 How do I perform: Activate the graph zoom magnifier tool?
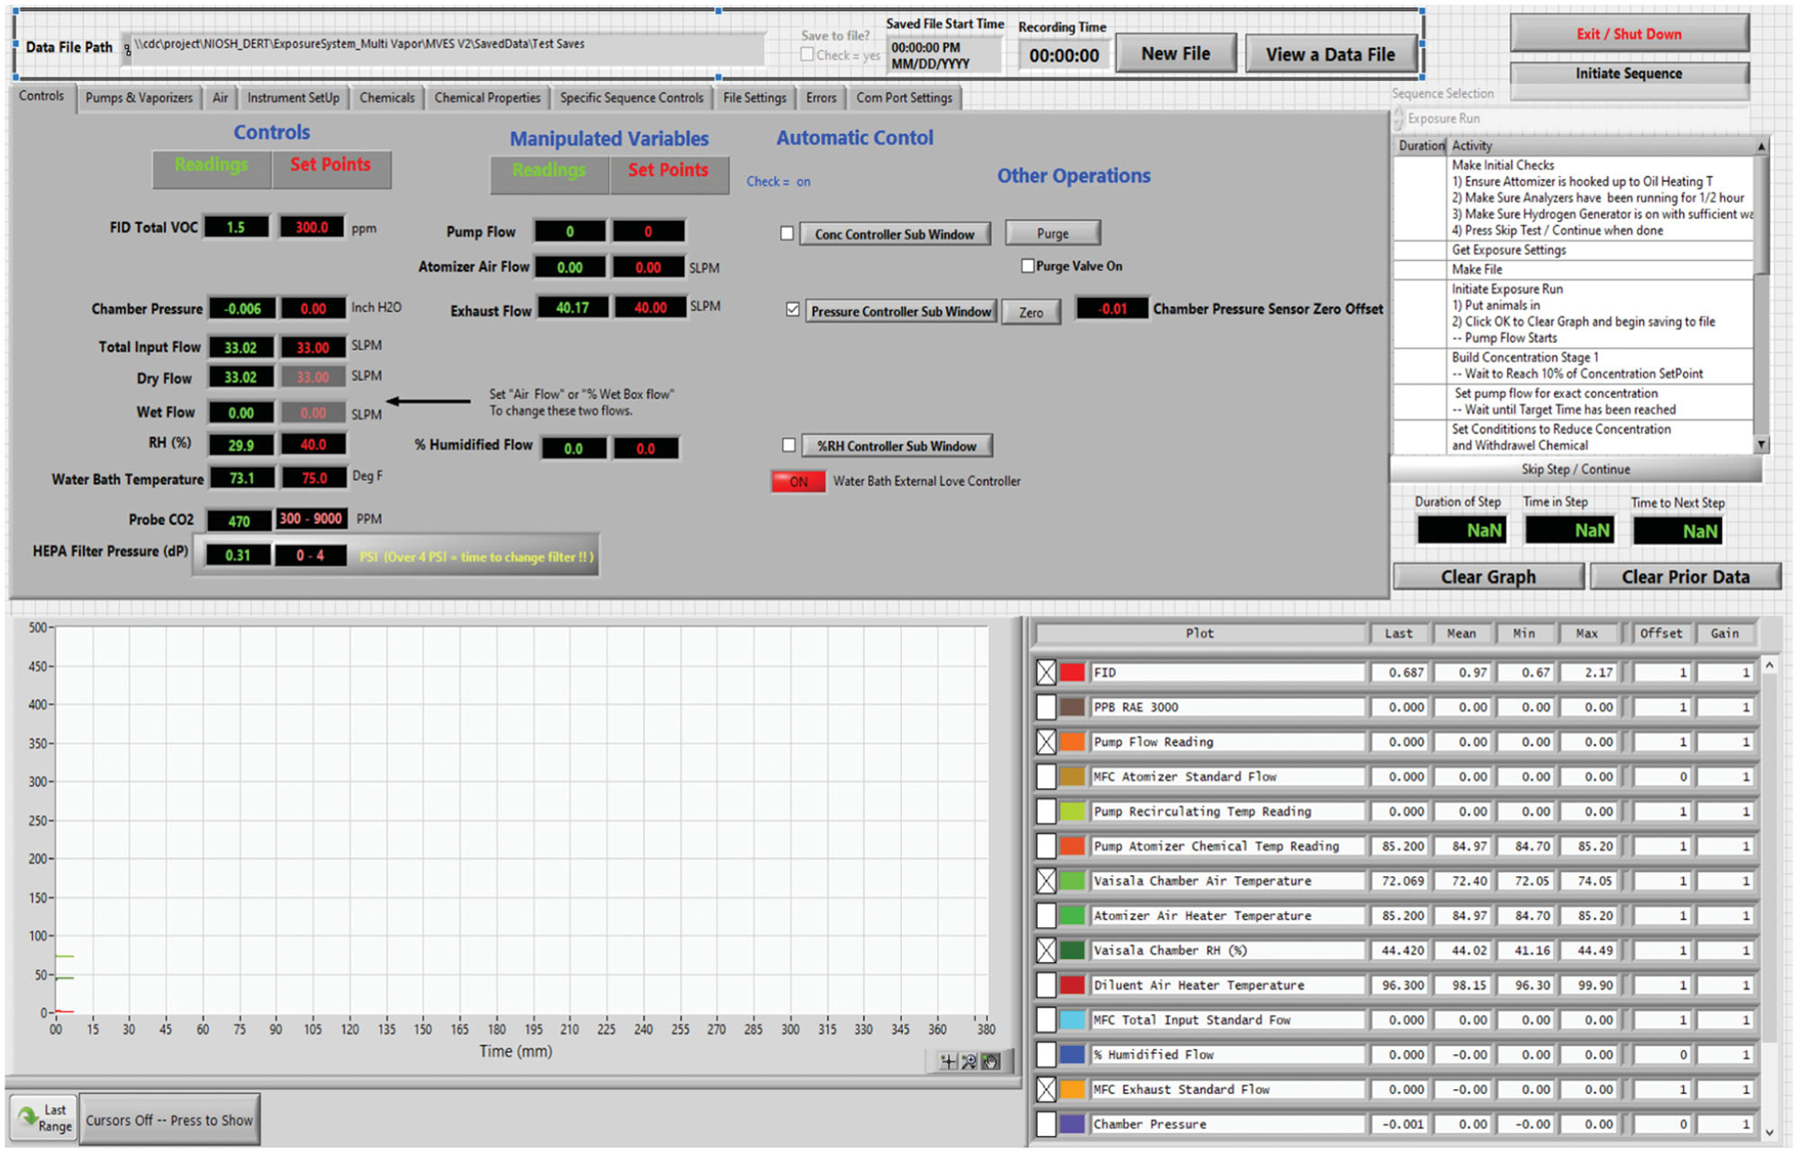[969, 1061]
